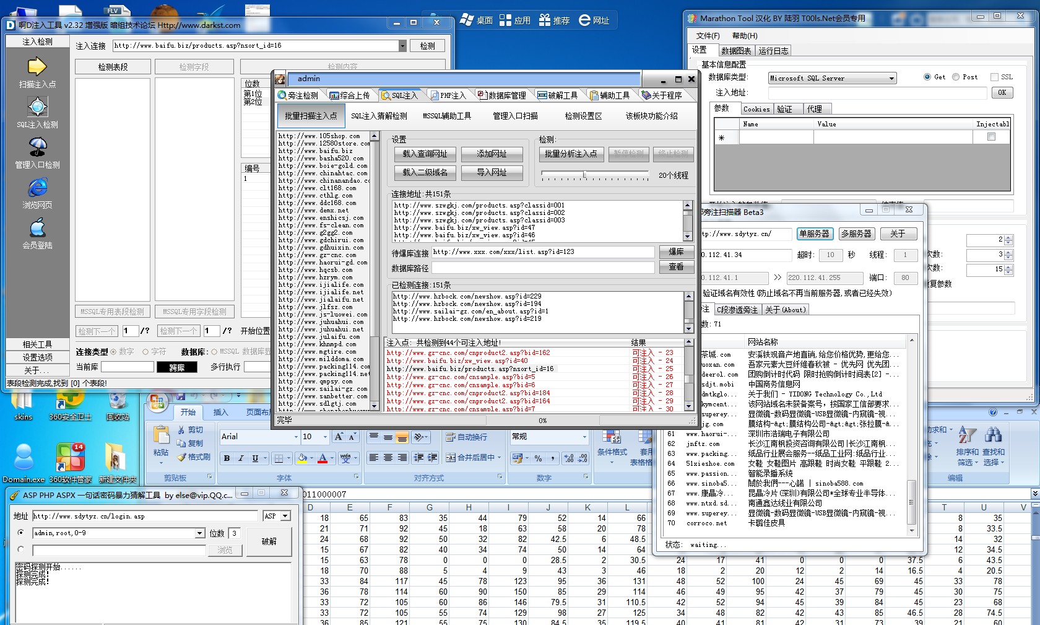Click the 浏览网页 Internet Explorer icon
The width and height of the screenshot is (1040, 625).
[x=37, y=187]
